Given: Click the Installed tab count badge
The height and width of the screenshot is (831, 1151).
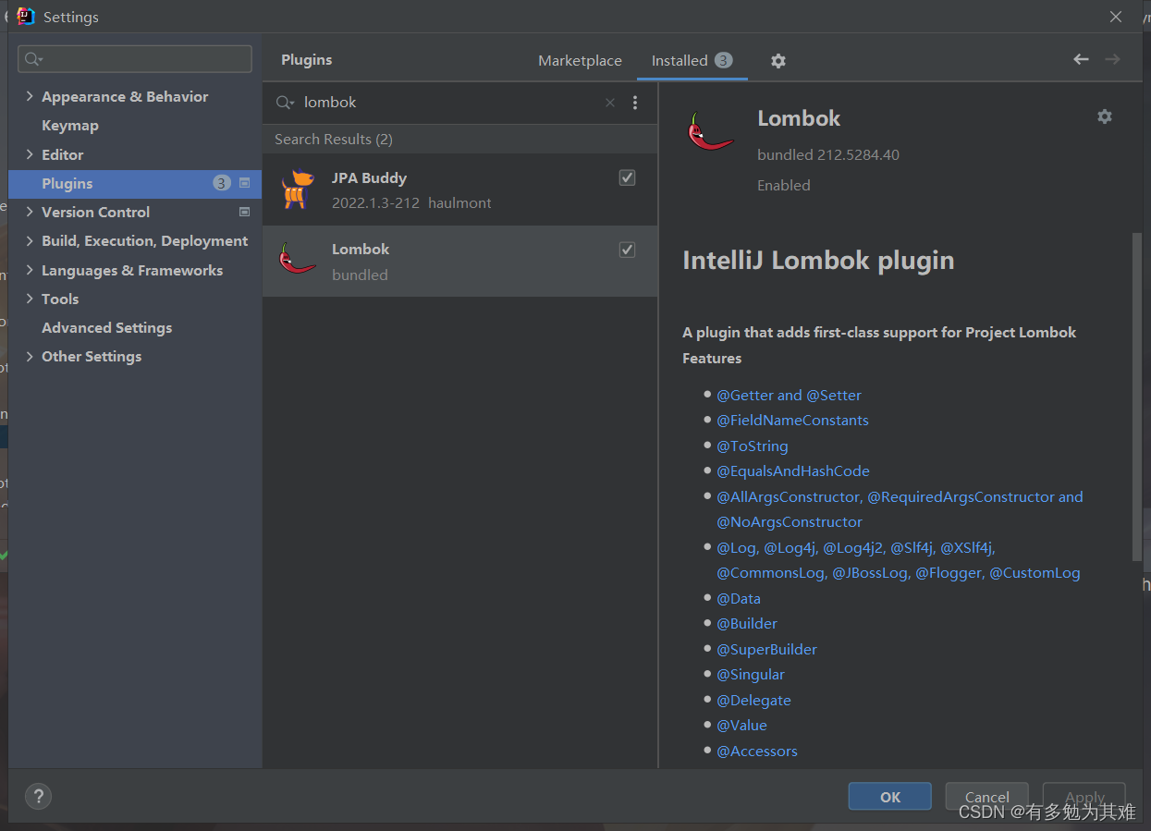Looking at the screenshot, I should 723,60.
